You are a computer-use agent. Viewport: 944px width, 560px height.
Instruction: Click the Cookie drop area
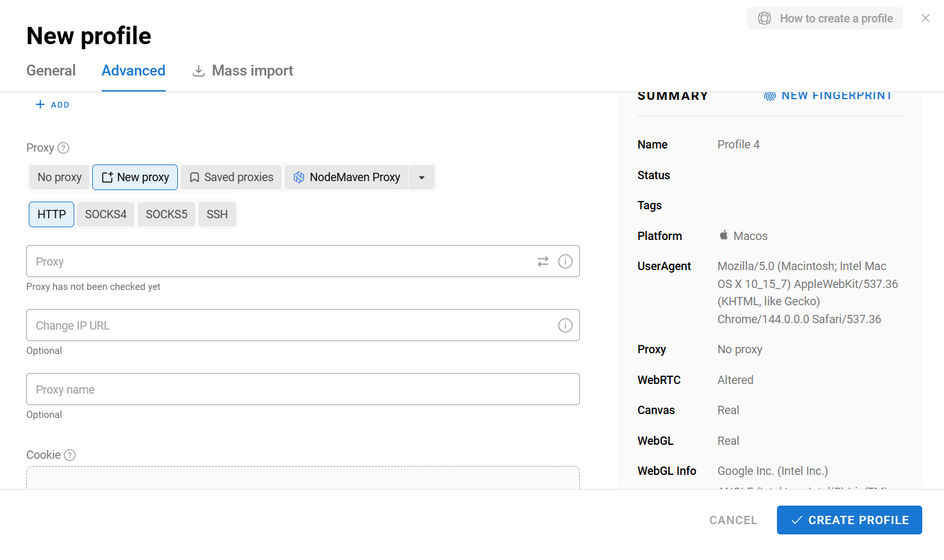pyautogui.click(x=303, y=477)
